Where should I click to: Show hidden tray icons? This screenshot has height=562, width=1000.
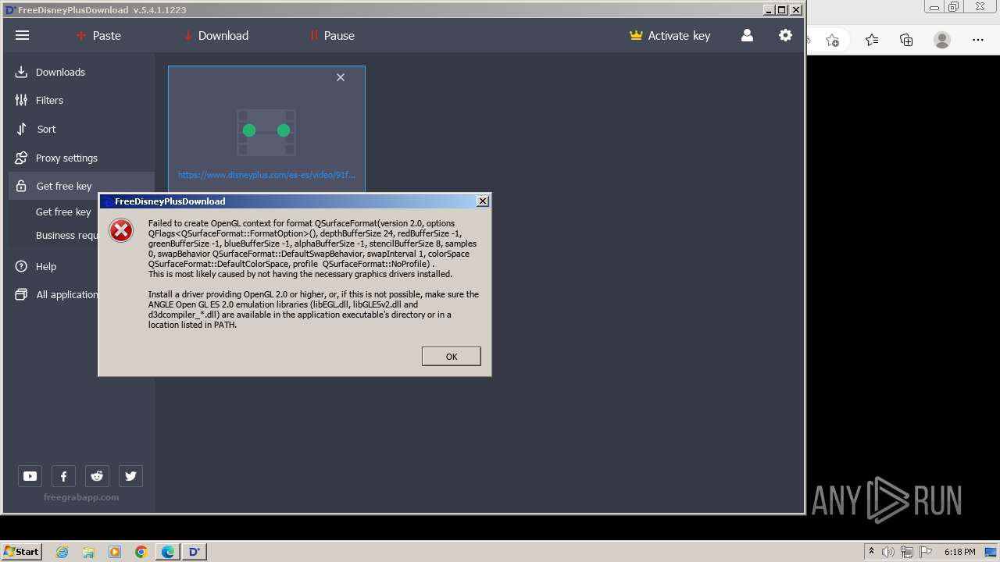point(871,552)
